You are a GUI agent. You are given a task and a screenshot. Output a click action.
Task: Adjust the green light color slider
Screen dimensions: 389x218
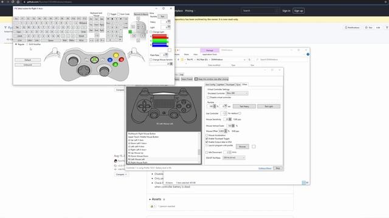coord(160,41)
